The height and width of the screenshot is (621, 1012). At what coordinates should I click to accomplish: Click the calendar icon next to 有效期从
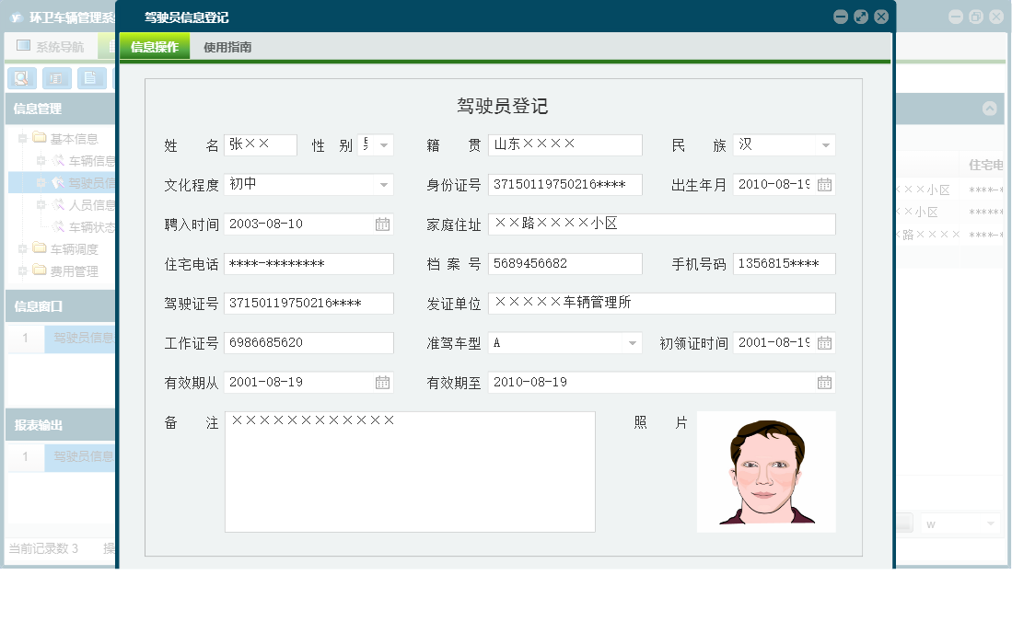click(x=382, y=382)
